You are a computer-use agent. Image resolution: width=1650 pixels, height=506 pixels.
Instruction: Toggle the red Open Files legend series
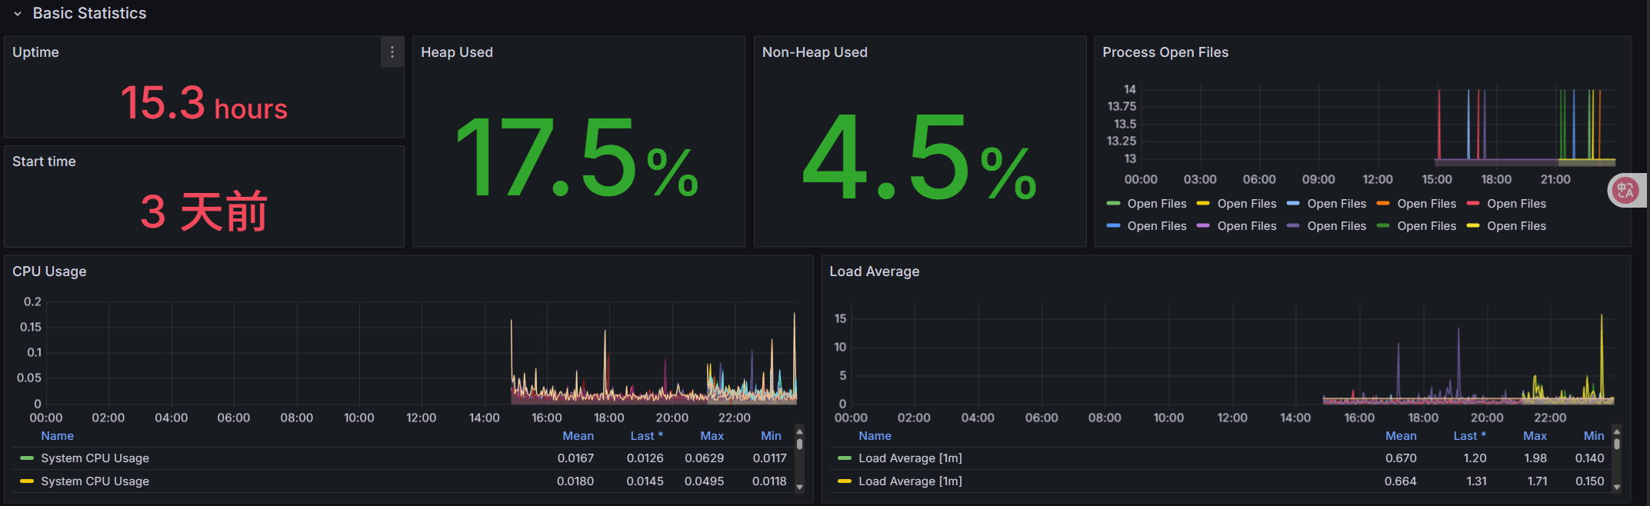[x=1515, y=204]
